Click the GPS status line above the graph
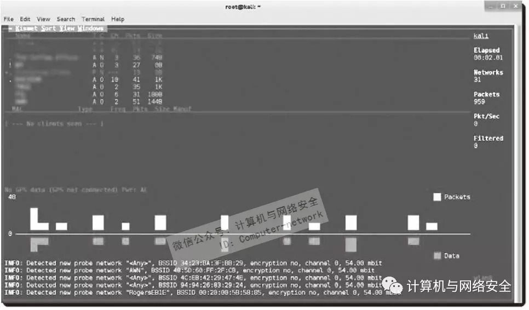Viewport: 529px width, 310px height. [76, 190]
